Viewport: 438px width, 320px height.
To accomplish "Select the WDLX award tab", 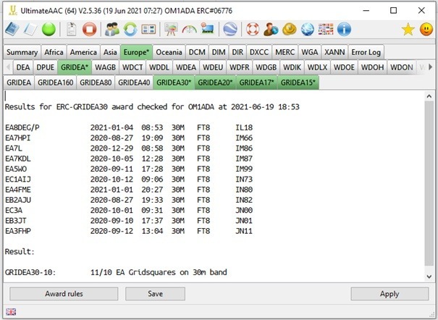I will [317, 67].
